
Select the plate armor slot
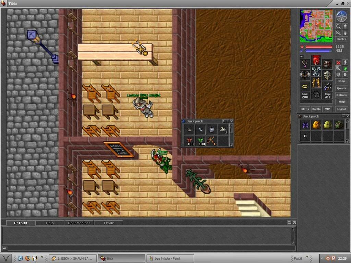(x=316, y=71)
